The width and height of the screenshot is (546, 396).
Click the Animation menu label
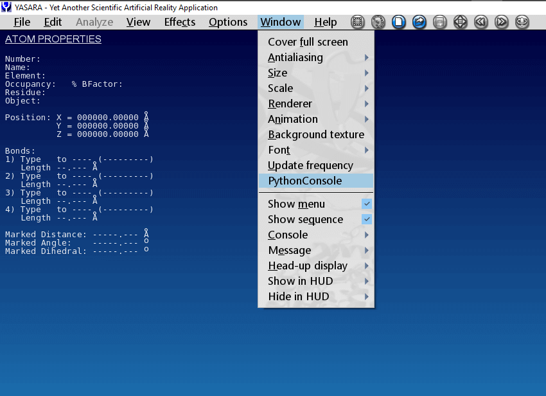click(293, 119)
